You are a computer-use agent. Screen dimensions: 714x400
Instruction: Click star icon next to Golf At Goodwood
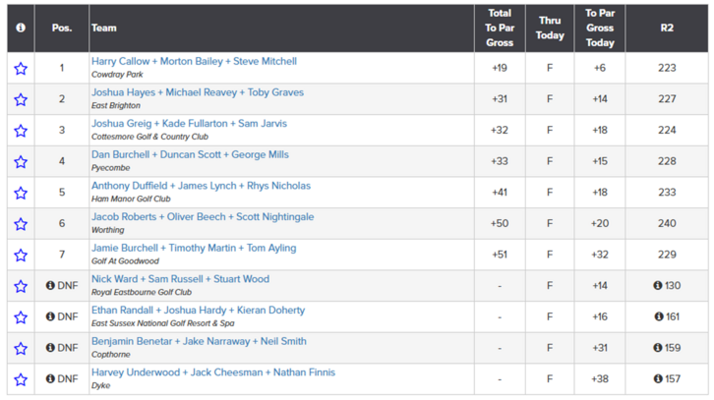tap(21, 256)
